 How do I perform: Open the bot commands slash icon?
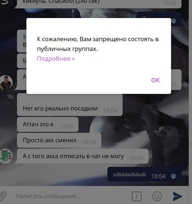click(137, 196)
